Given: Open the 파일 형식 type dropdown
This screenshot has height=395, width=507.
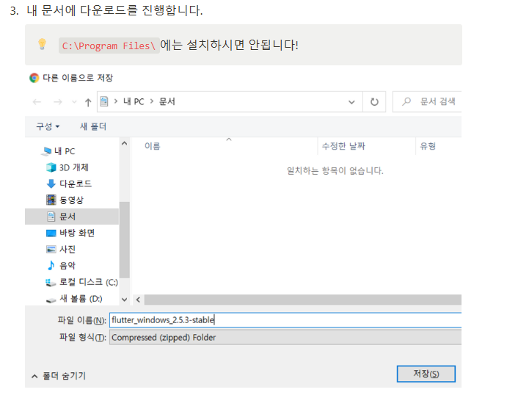Looking at the screenshot, I should [x=285, y=338].
